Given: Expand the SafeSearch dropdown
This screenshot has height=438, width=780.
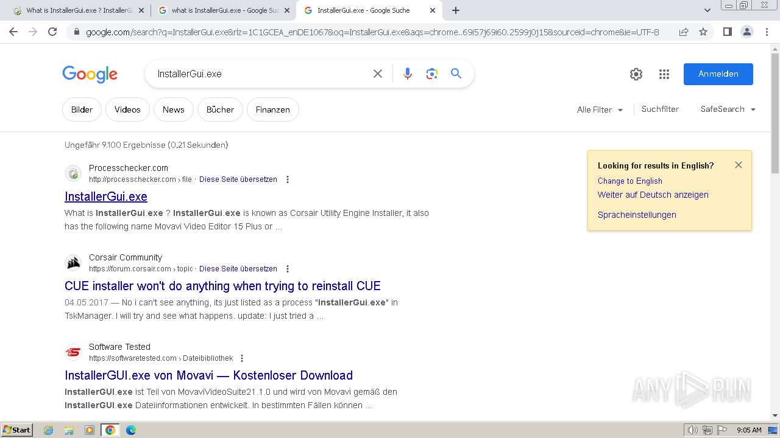Looking at the screenshot, I should [x=728, y=109].
